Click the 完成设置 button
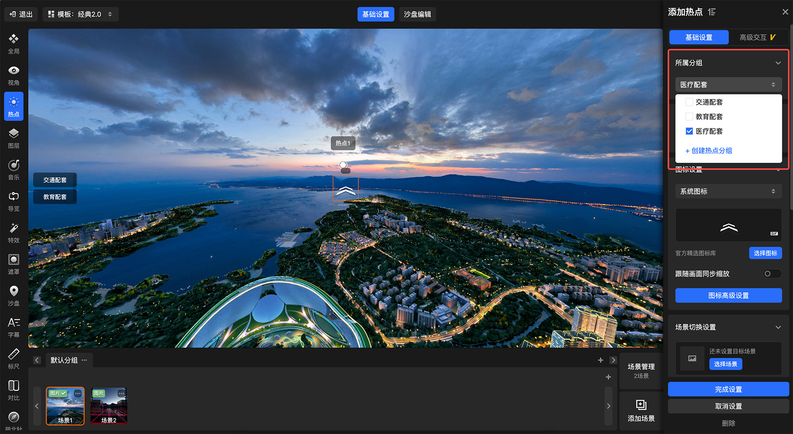Screen dimensions: 793x434 pyautogui.click(x=728, y=389)
